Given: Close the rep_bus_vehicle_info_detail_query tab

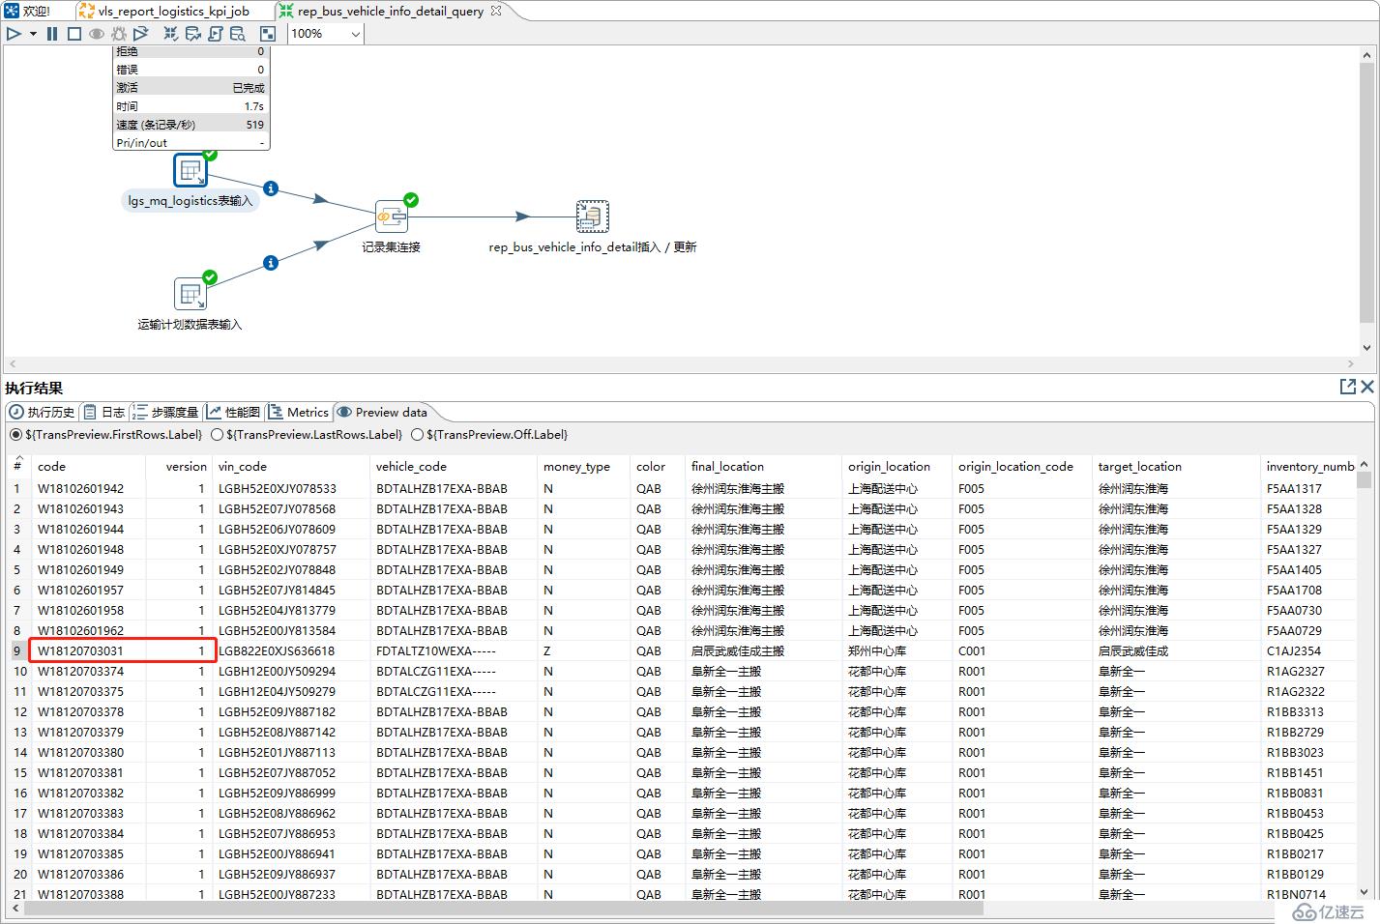Looking at the screenshot, I should [x=496, y=11].
